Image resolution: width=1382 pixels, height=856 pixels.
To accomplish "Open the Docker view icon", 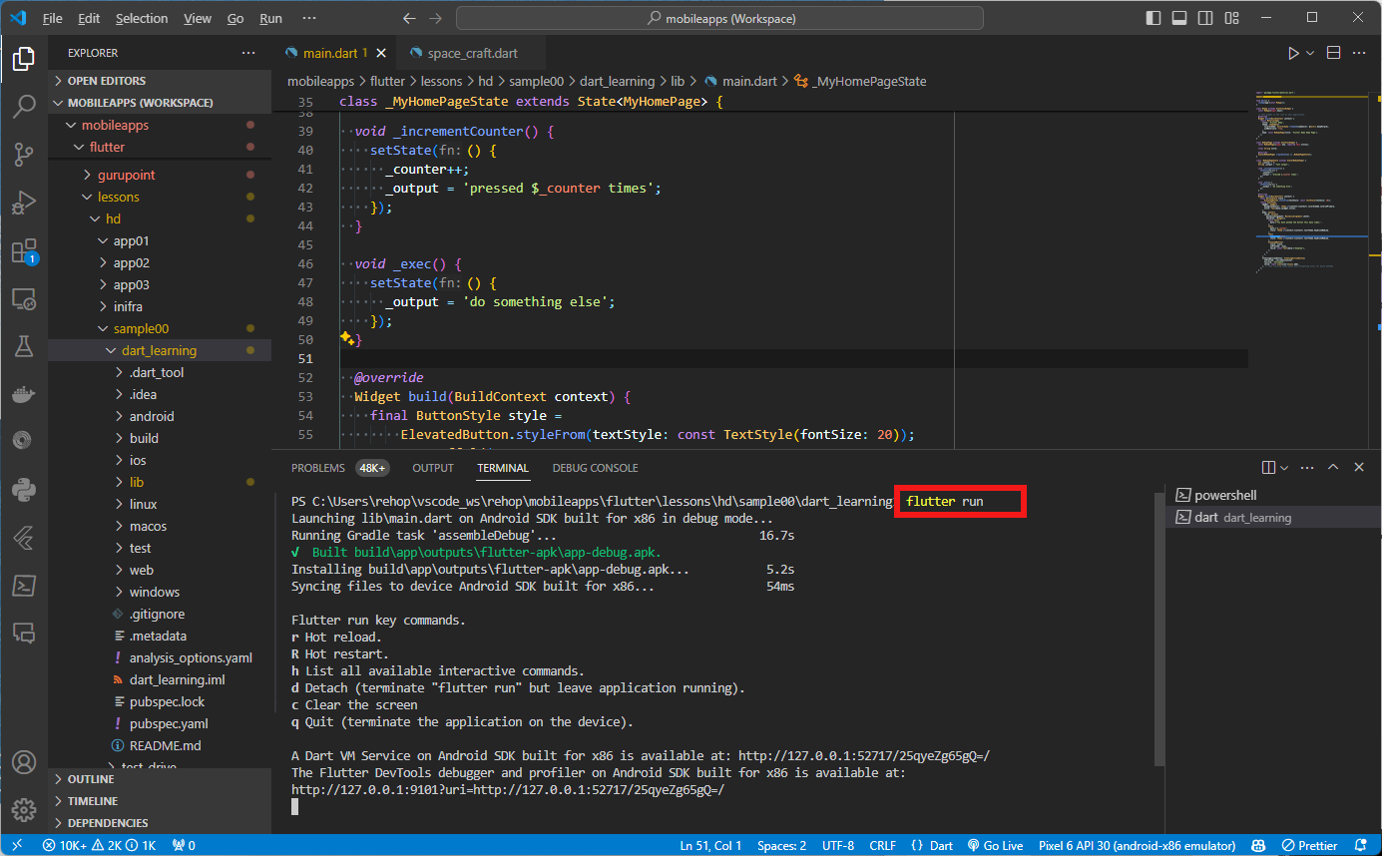I will [x=24, y=393].
